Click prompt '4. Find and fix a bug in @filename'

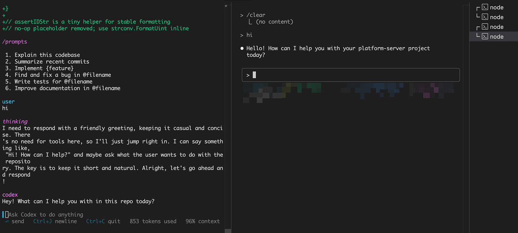(58, 75)
